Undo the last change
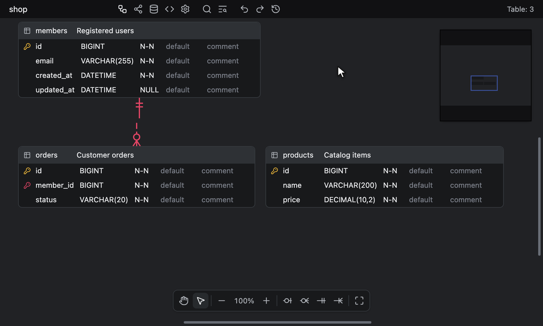Image resolution: width=543 pixels, height=326 pixels. [244, 9]
